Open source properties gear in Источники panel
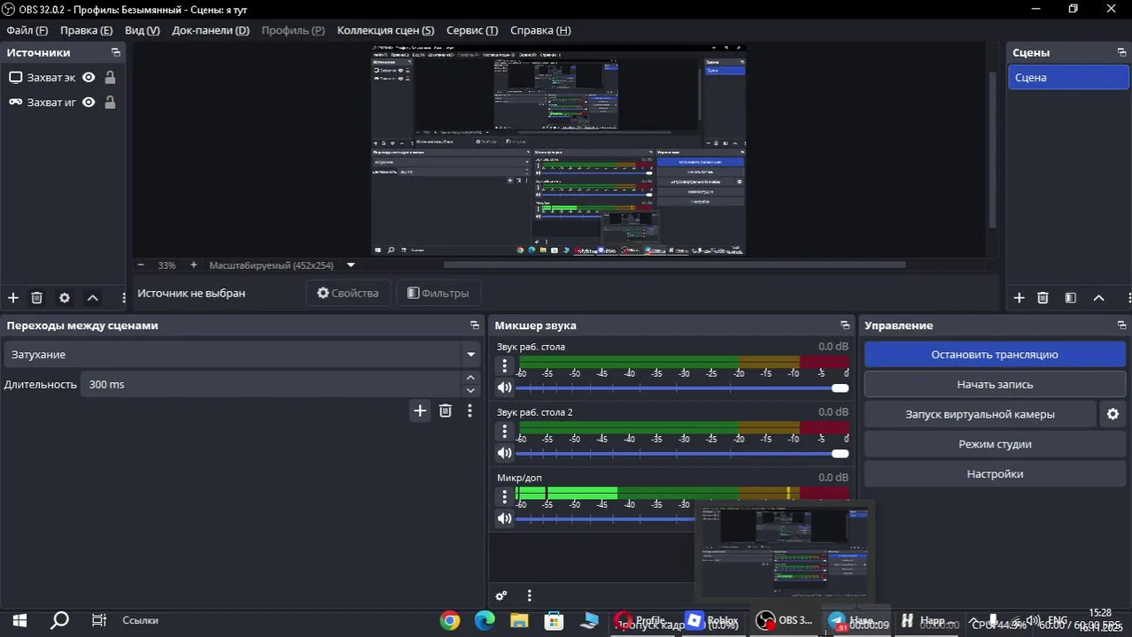 pos(64,298)
